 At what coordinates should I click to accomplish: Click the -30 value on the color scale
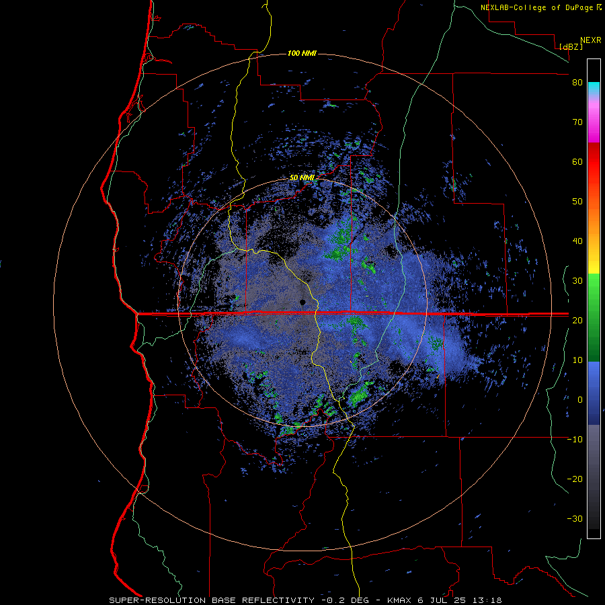point(575,518)
